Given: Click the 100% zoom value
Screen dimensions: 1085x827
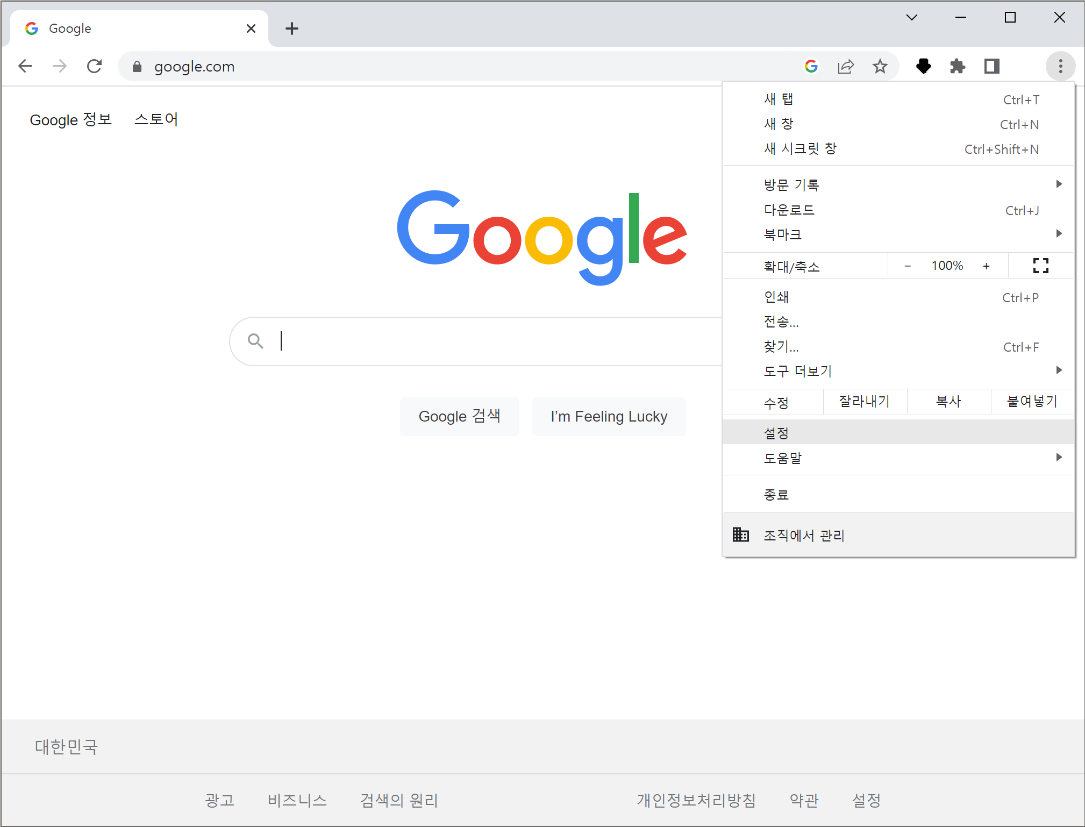Looking at the screenshot, I should point(947,266).
